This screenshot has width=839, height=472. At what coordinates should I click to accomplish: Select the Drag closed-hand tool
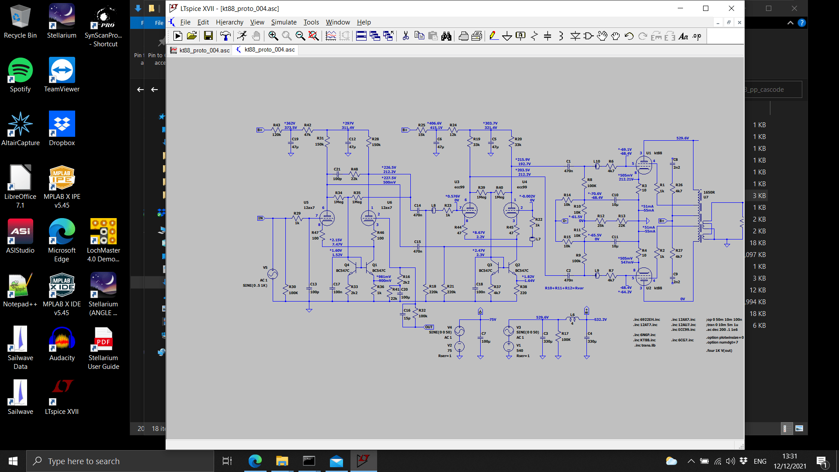coord(616,36)
